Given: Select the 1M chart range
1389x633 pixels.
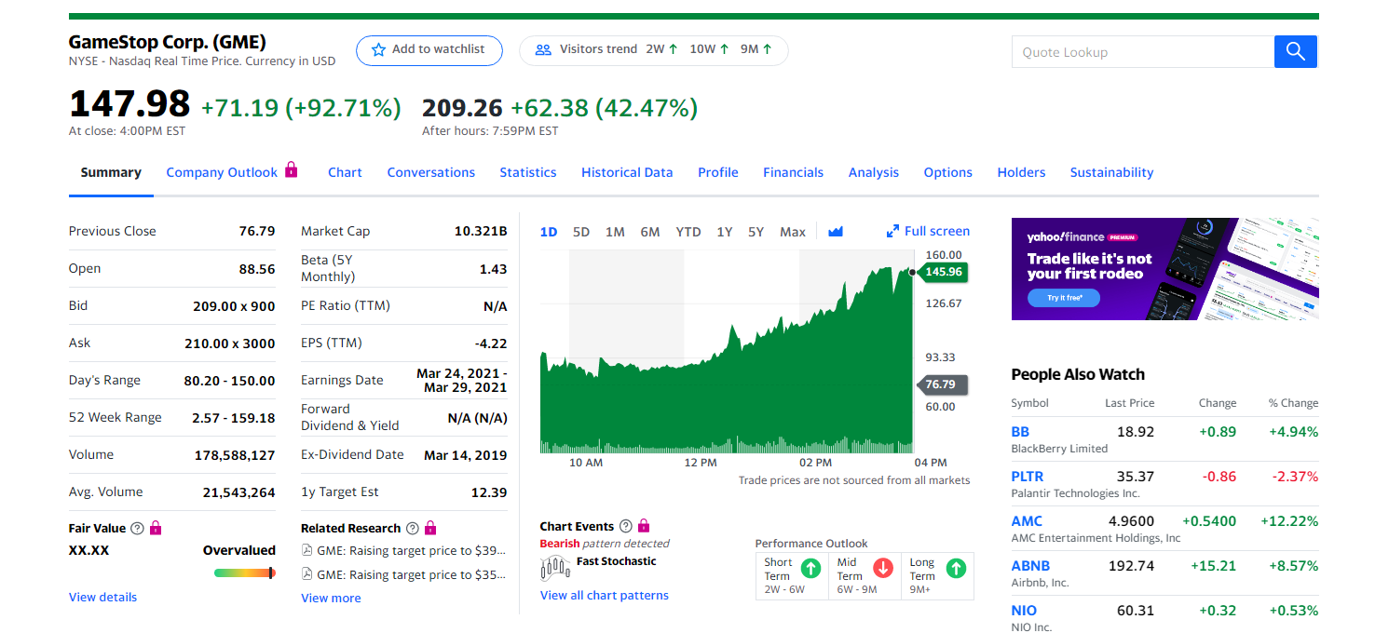Looking at the screenshot, I should pyautogui.click(x=615, y=232).
